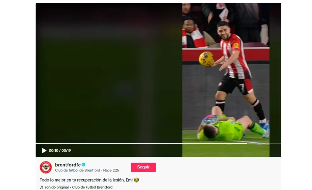Follow brentfordfc with the Seguir button

143,167
